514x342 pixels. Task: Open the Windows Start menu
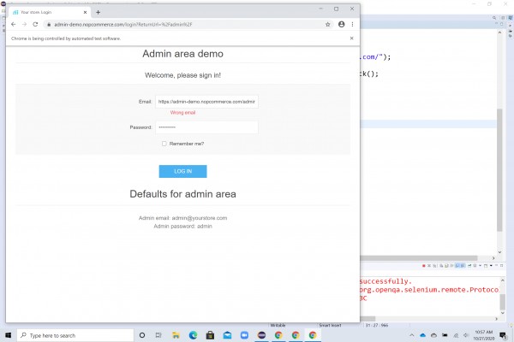click(9, 335)
